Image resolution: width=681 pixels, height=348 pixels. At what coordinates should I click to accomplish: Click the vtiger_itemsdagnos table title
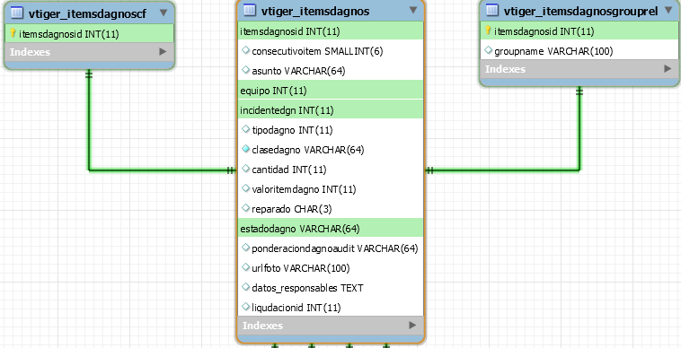coord(315,11)
